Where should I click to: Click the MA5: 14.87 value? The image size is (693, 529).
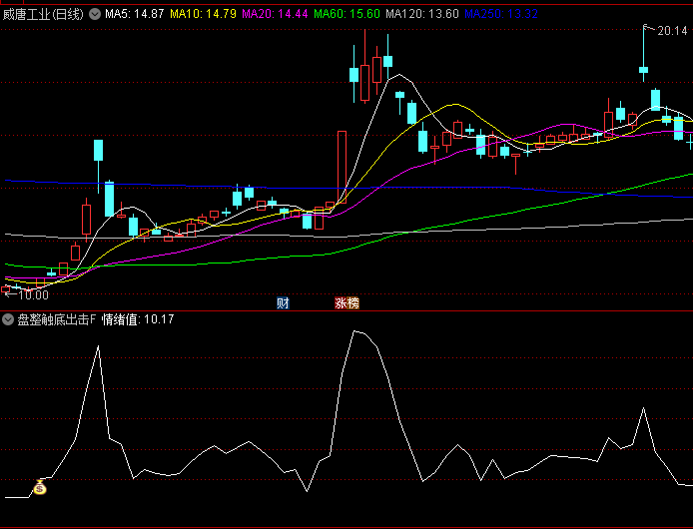(135, 14)
